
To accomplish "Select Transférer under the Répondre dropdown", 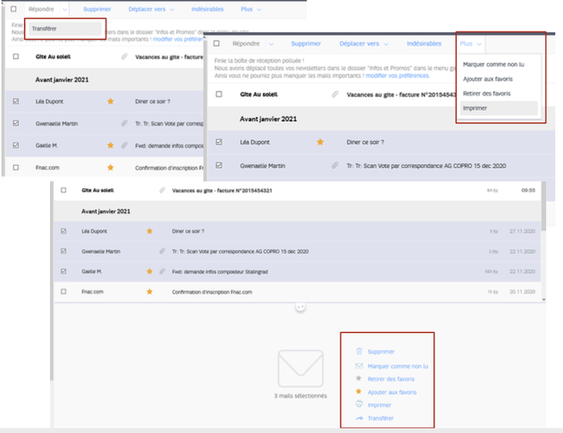I will pos(45,28).
